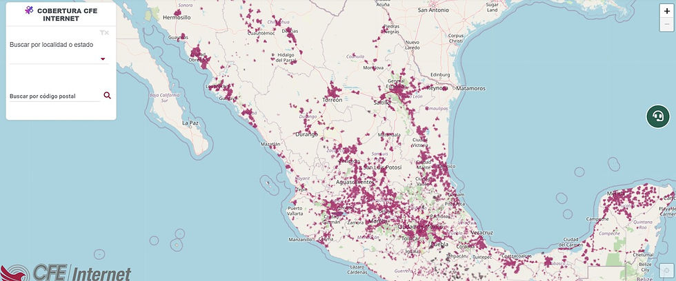Click the CFE Internet logo

point(66,273)
